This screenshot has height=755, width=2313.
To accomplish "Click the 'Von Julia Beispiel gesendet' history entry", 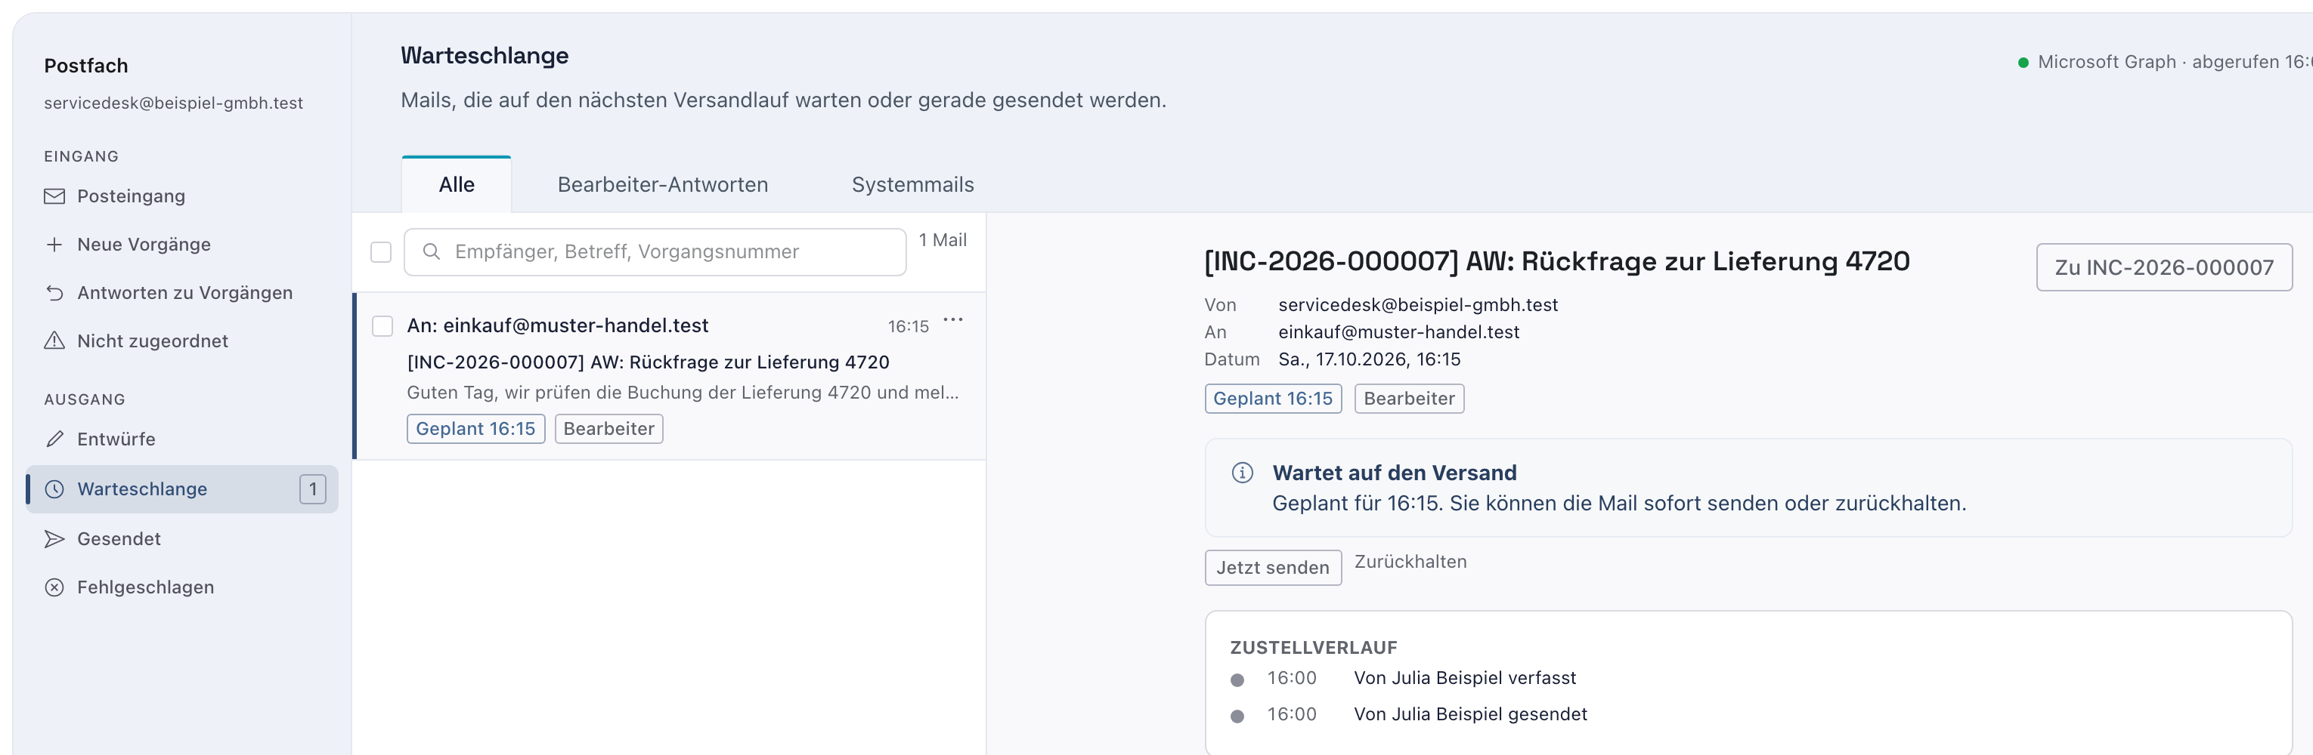I will coord(1470,715).
